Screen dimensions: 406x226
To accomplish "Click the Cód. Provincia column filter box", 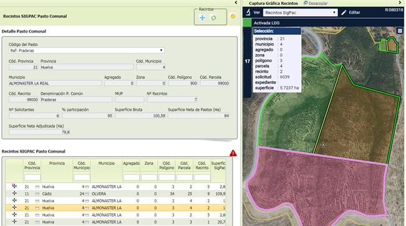I will [32, 177].
